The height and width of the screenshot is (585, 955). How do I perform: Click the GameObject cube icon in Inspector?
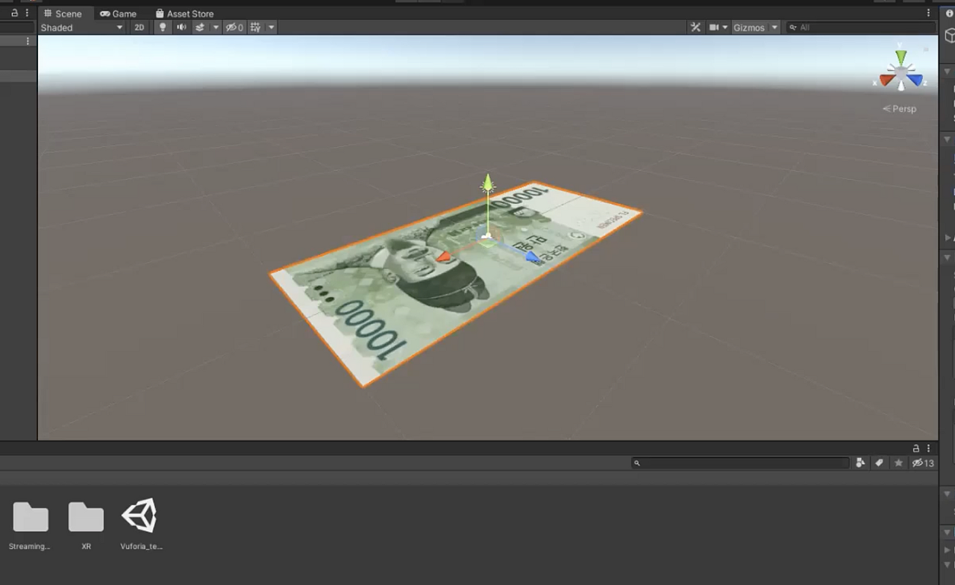pos(951,36)
